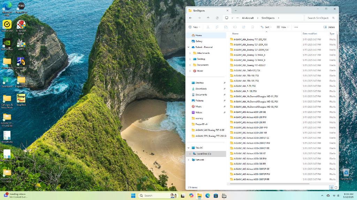Expand the Local Disk (C:) tree node
The height and width of the screenshot is (200, 357).
pos(190,153)
